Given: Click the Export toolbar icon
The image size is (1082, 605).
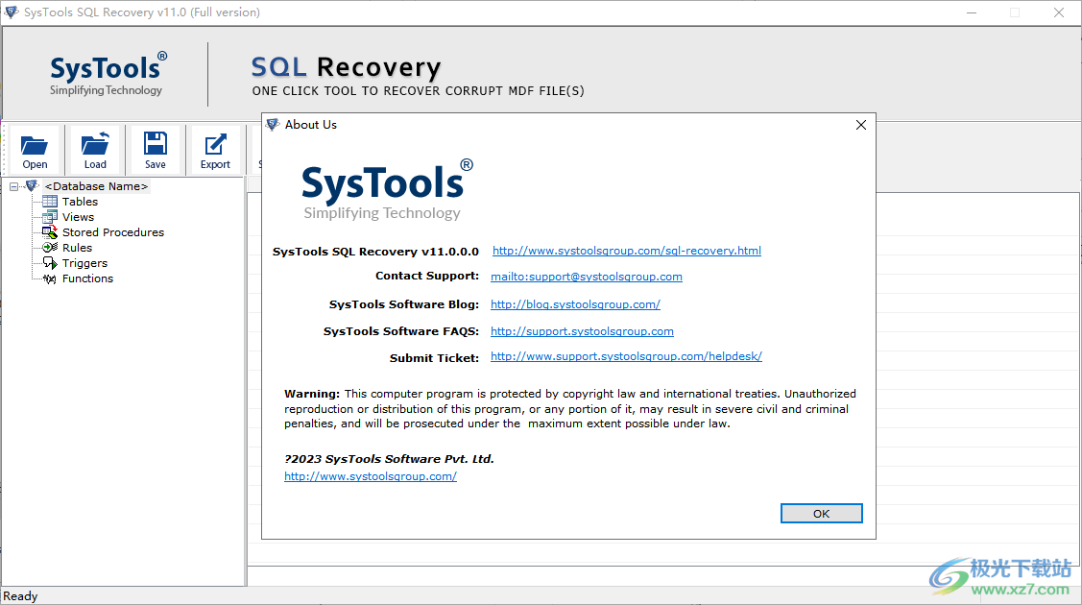Looking at the screenshot, I should [215, 151].
